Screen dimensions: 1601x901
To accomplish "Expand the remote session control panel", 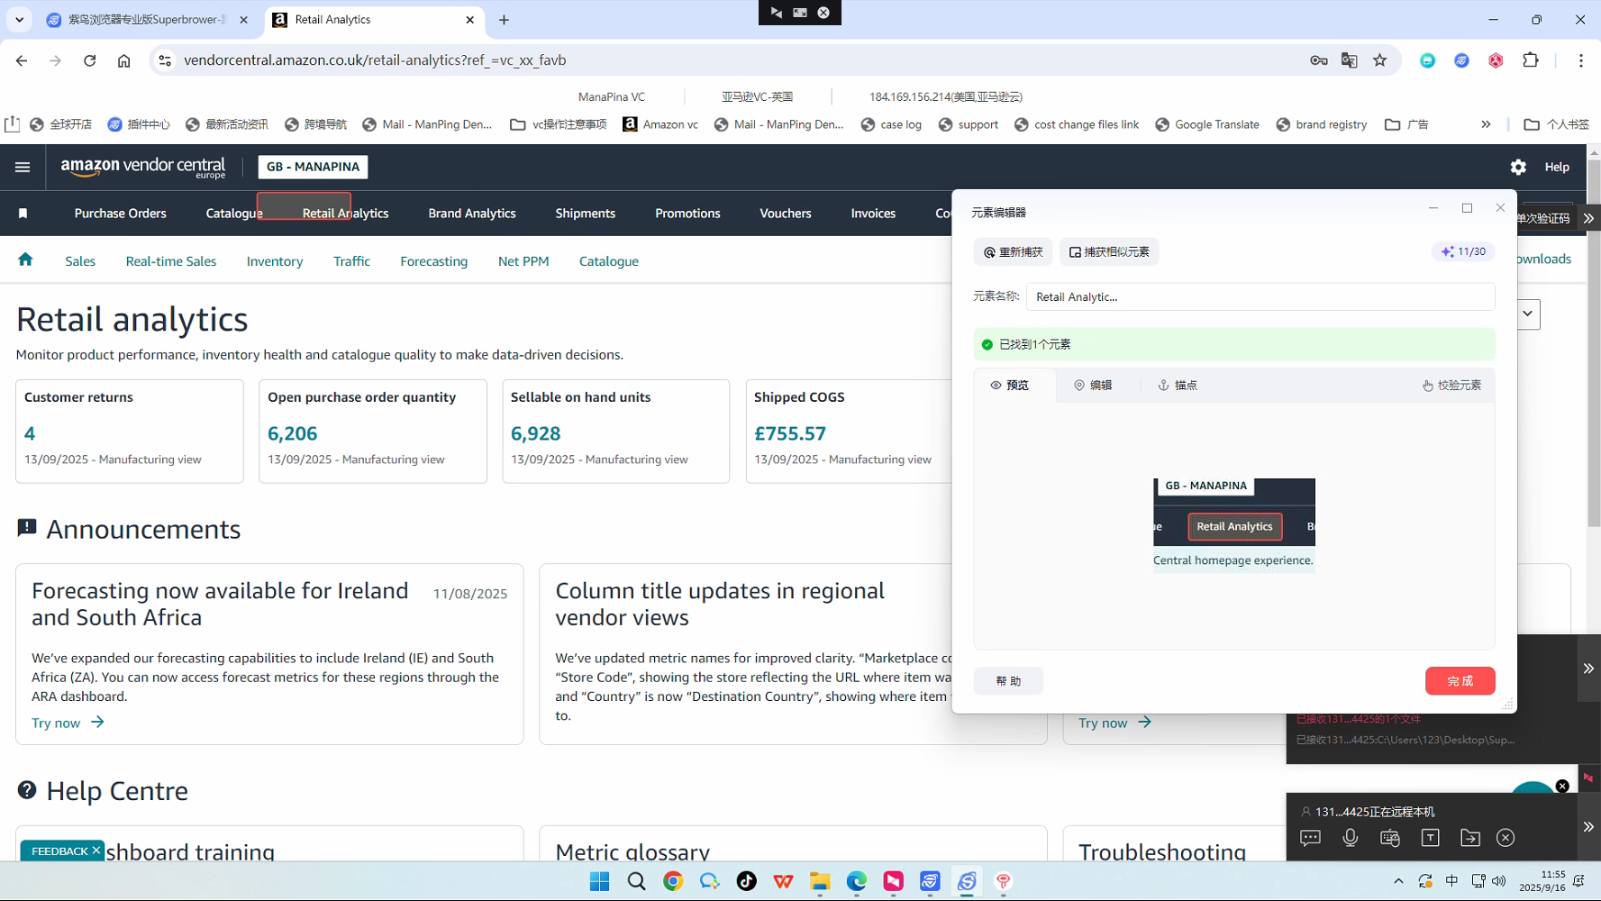I will click(1588, 826).
